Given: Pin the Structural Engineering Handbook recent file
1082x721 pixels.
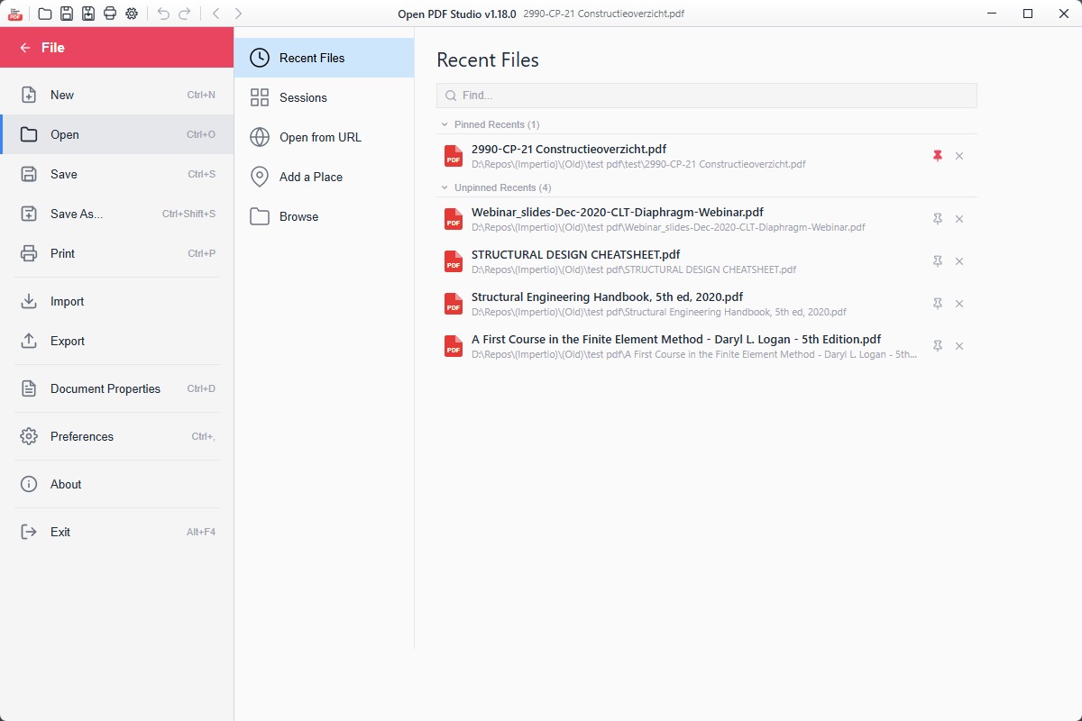Looking at the screenshot, I should pyautogui.click(x=938, y=304).
